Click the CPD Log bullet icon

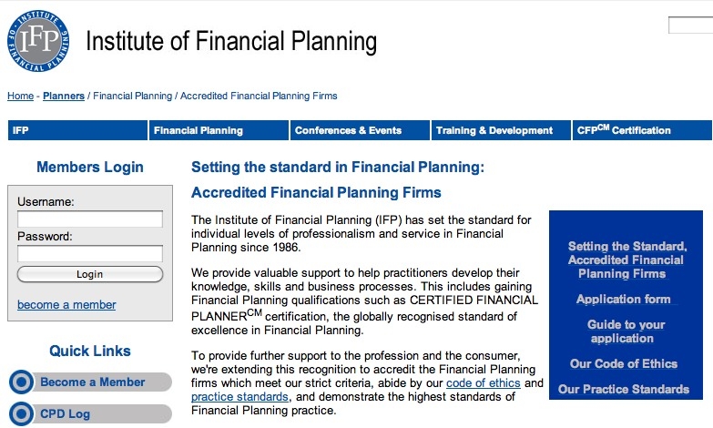pyautogui.click(x=21, y=414)
